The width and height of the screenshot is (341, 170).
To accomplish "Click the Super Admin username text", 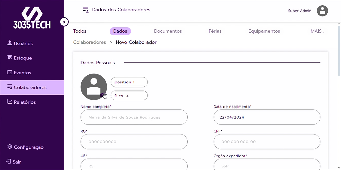I will [x=300, y=11].
